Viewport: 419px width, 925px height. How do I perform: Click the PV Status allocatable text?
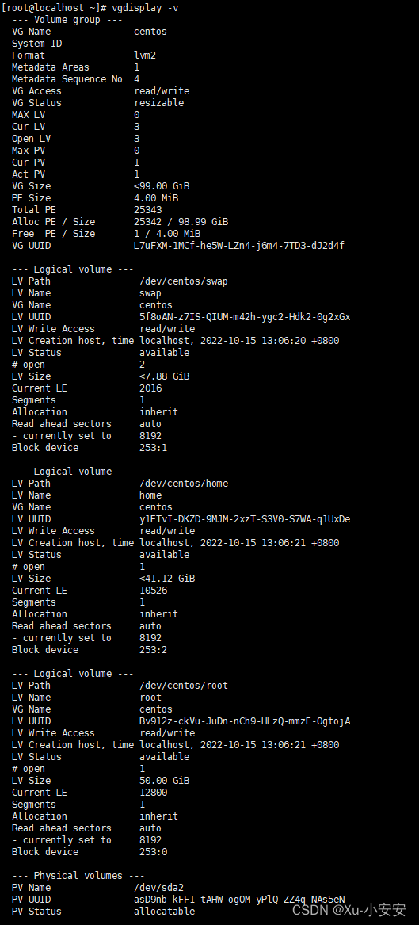coord(165,912)
